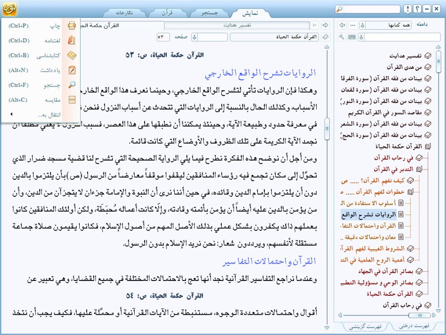Click the printer icon for چاپ
This screenshot has width=446, height=335.
point(72,26)
